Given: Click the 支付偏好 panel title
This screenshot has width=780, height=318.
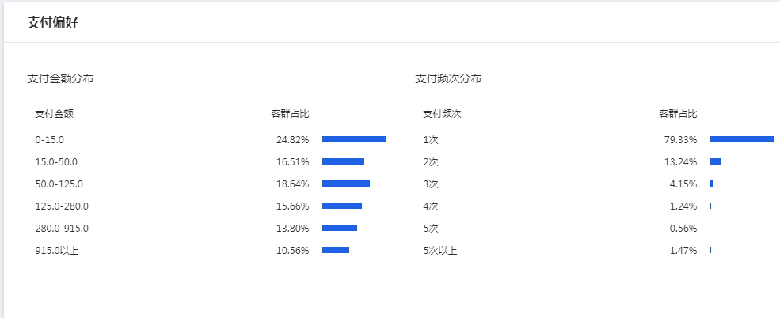Looking at the screenshot, I should (52, 22).
